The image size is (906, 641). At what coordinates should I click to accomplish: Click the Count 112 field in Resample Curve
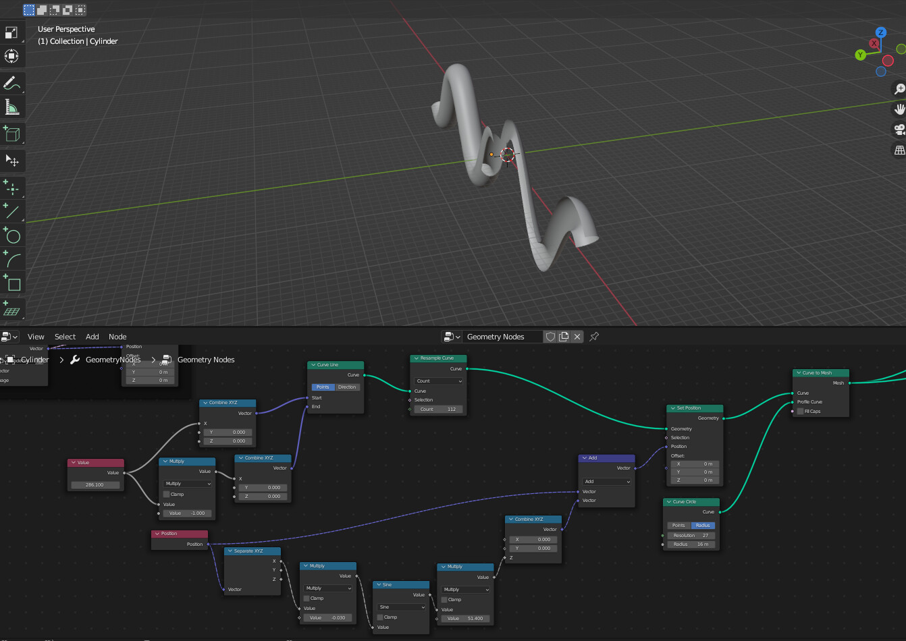(x=439, y=410)
